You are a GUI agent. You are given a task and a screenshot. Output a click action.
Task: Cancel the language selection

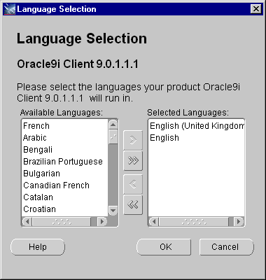226,247
